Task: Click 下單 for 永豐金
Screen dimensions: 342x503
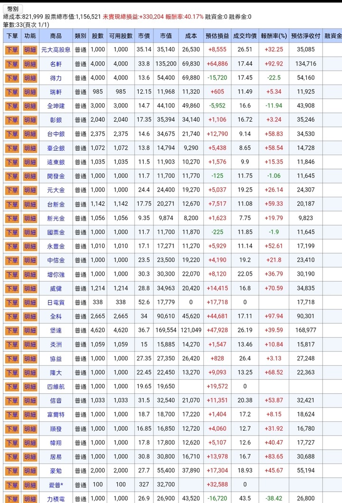Action: (x=12, y=246)
